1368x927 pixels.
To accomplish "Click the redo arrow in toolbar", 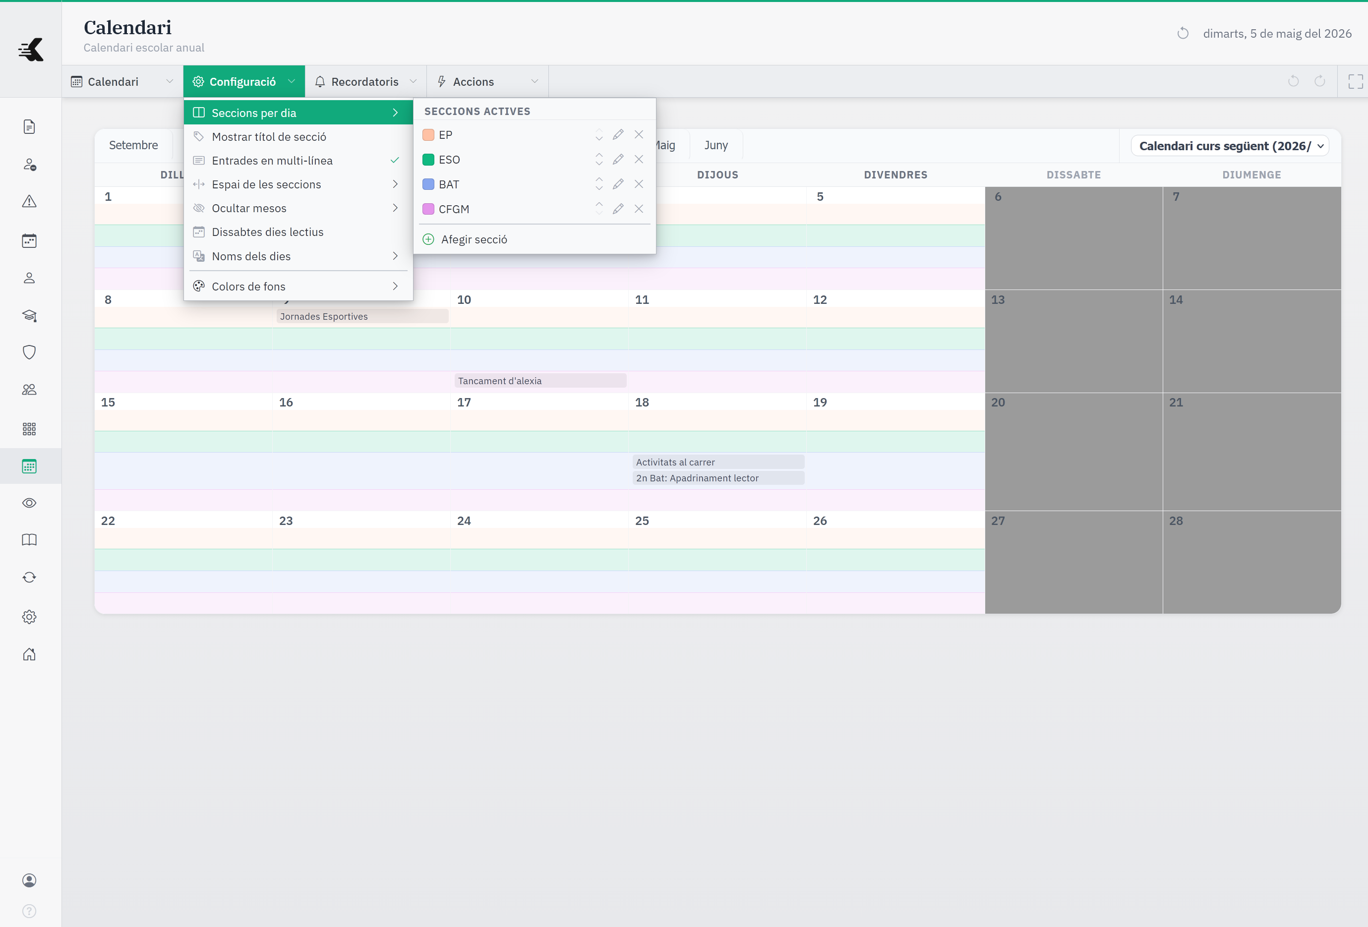I will tap(1320, 81).
